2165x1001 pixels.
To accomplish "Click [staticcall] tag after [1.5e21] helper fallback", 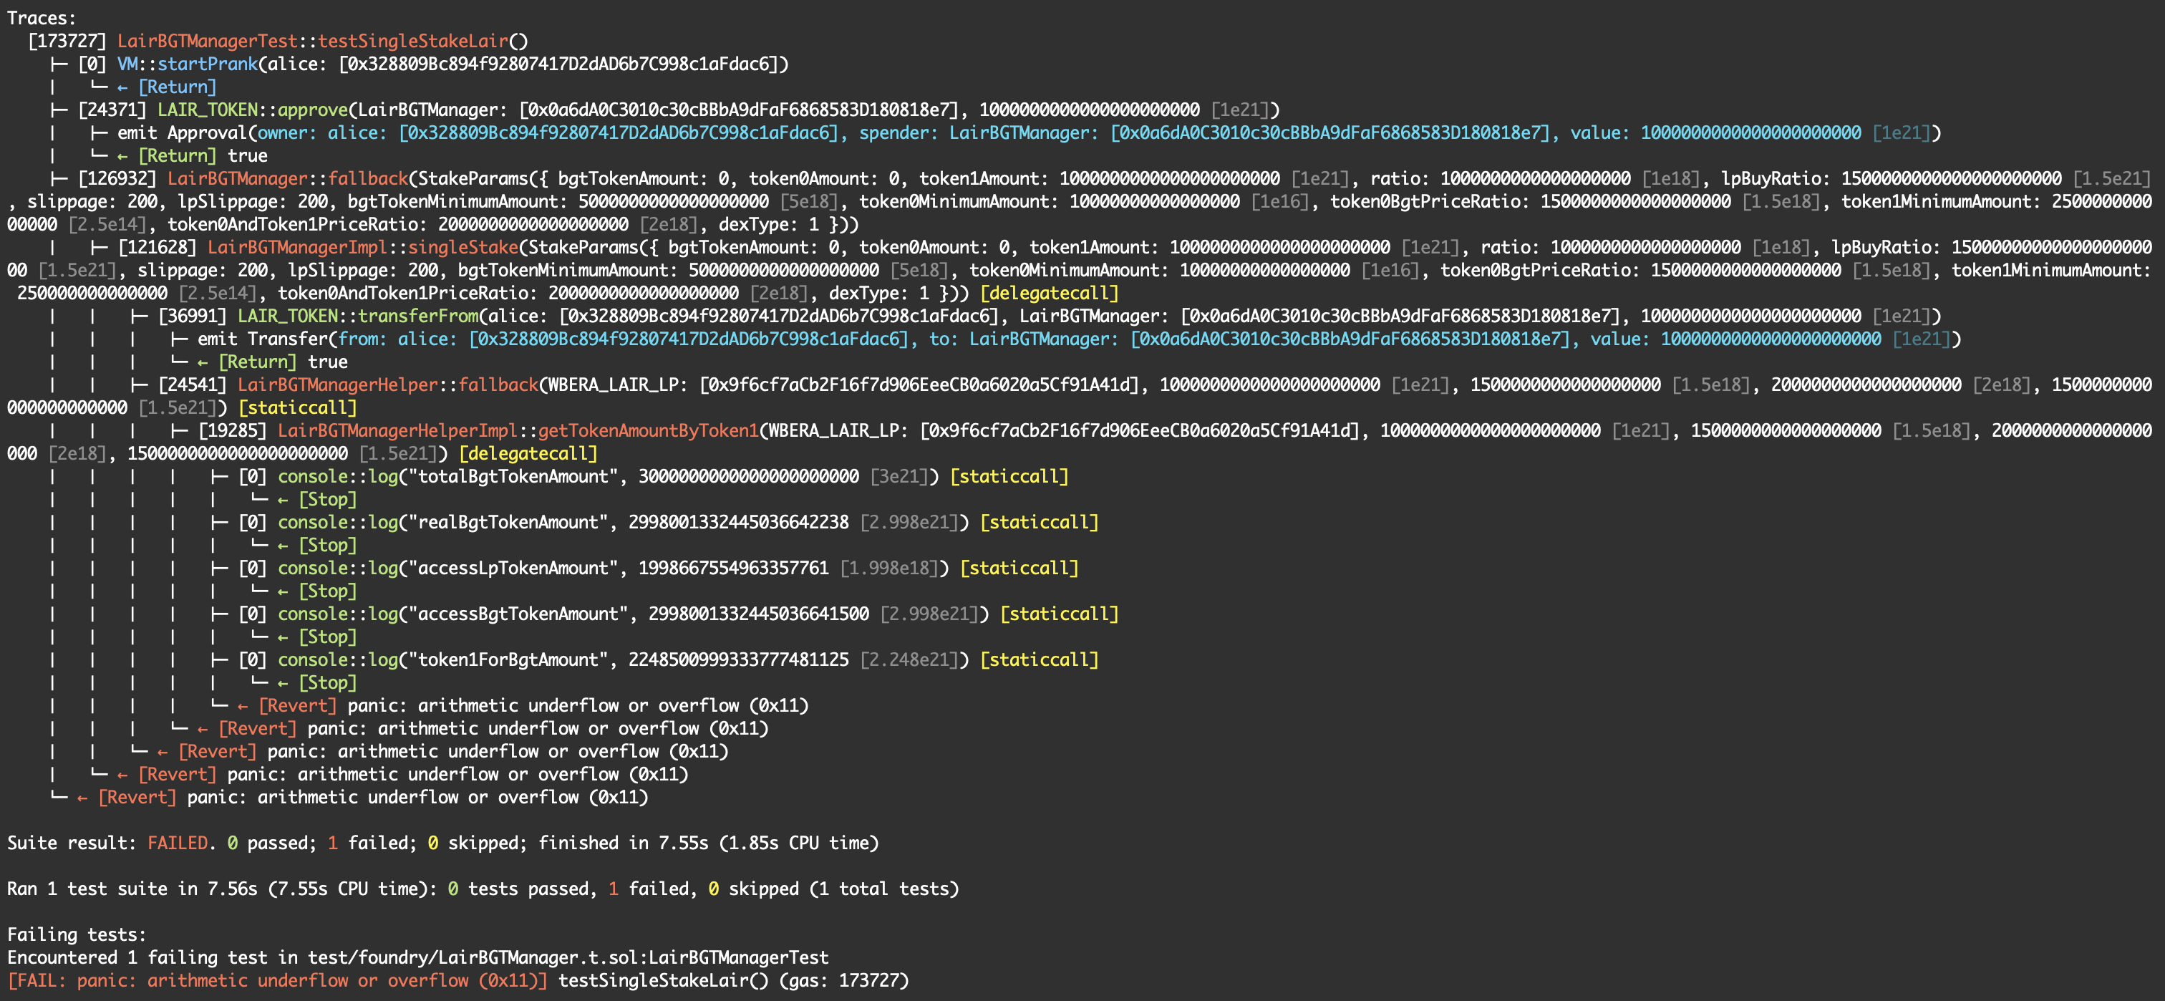I will 299,407.
